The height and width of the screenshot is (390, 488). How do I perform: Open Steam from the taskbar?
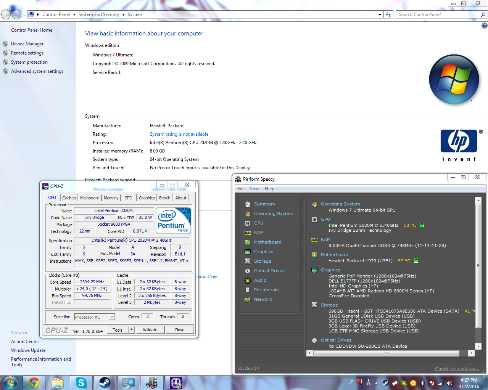tap(105, 383)
